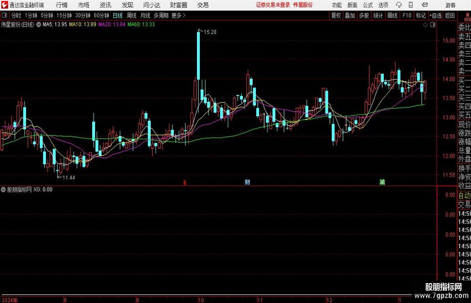Screen dimensions: 471x303
Task: Open the 版面 menu
Action: point(352,5)
